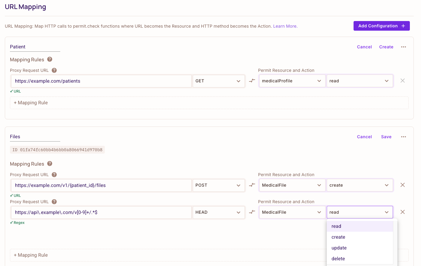Cancel the Files configuration edits
Image resolution: width=421 pixels, height=266 pixels.
coord(364,137)
